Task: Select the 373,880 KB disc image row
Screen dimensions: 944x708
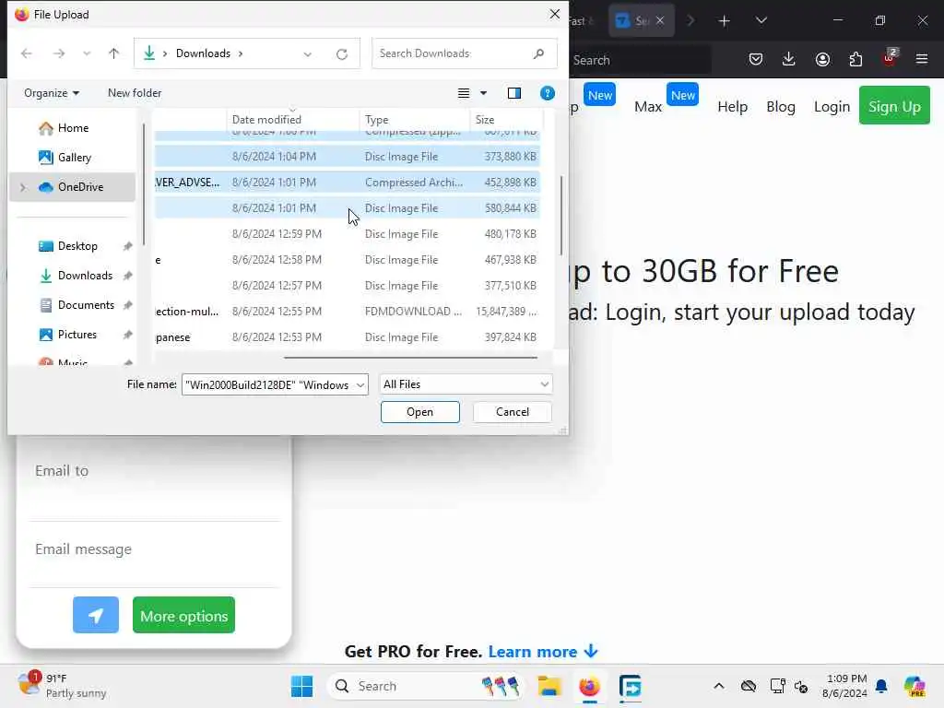Action: 348,157
